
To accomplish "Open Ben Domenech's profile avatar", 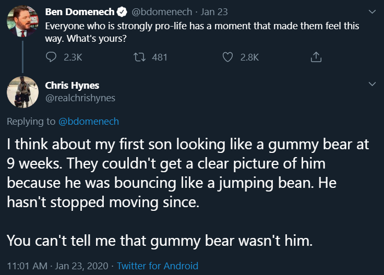I will pyautogui.click(x=22, y=21).
